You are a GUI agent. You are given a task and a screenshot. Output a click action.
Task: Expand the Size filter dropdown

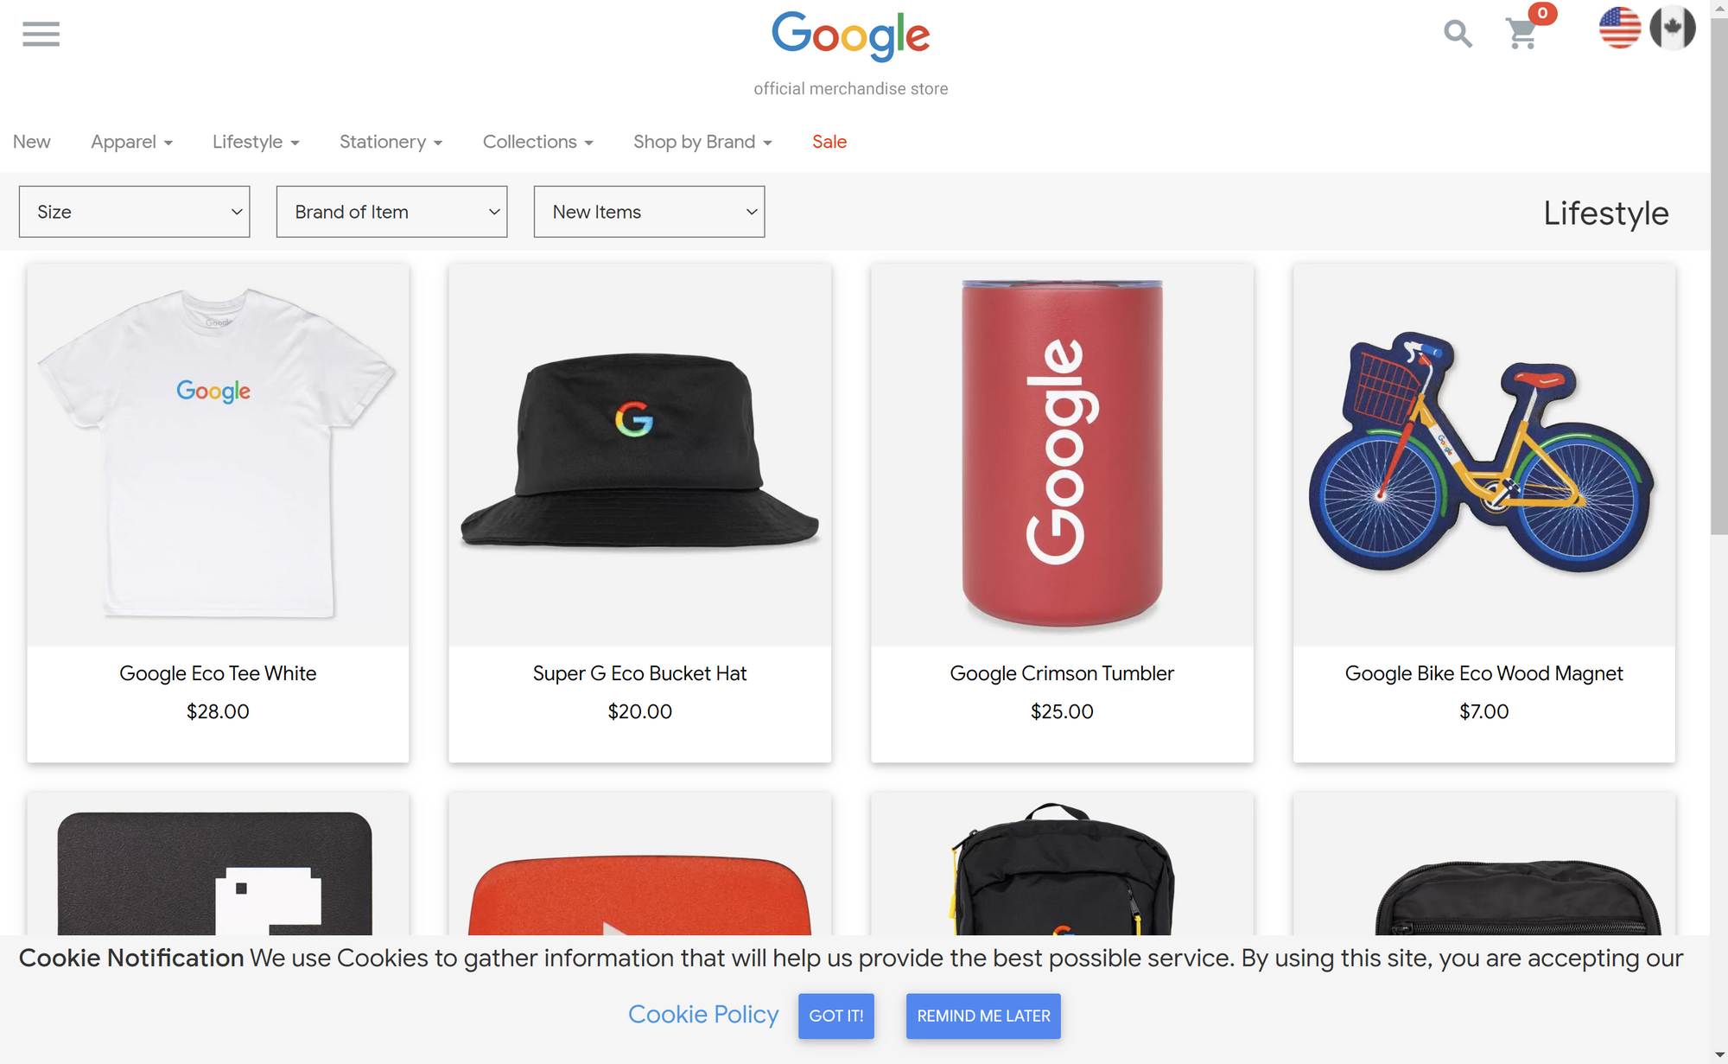pyautogui.click(x=133, y=211)
